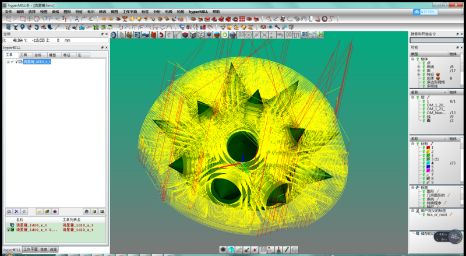Select the line drawing tool
Viewport: 466px width, 256px height.
(x=15, y=19)
